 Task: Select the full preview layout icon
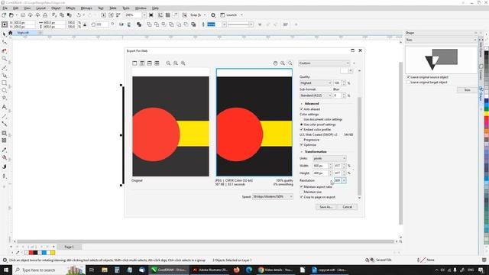click(x=134, y=63)
